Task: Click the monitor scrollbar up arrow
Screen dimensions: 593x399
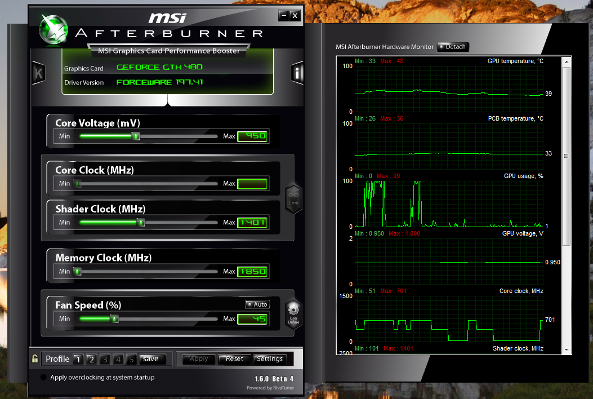Action: pyautogui.click(x=566, y=62)
